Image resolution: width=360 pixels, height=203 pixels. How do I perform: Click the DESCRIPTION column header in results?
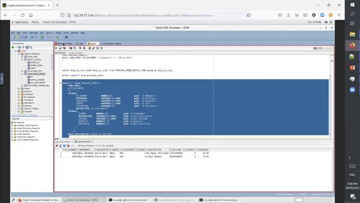[x=158, y=150]
